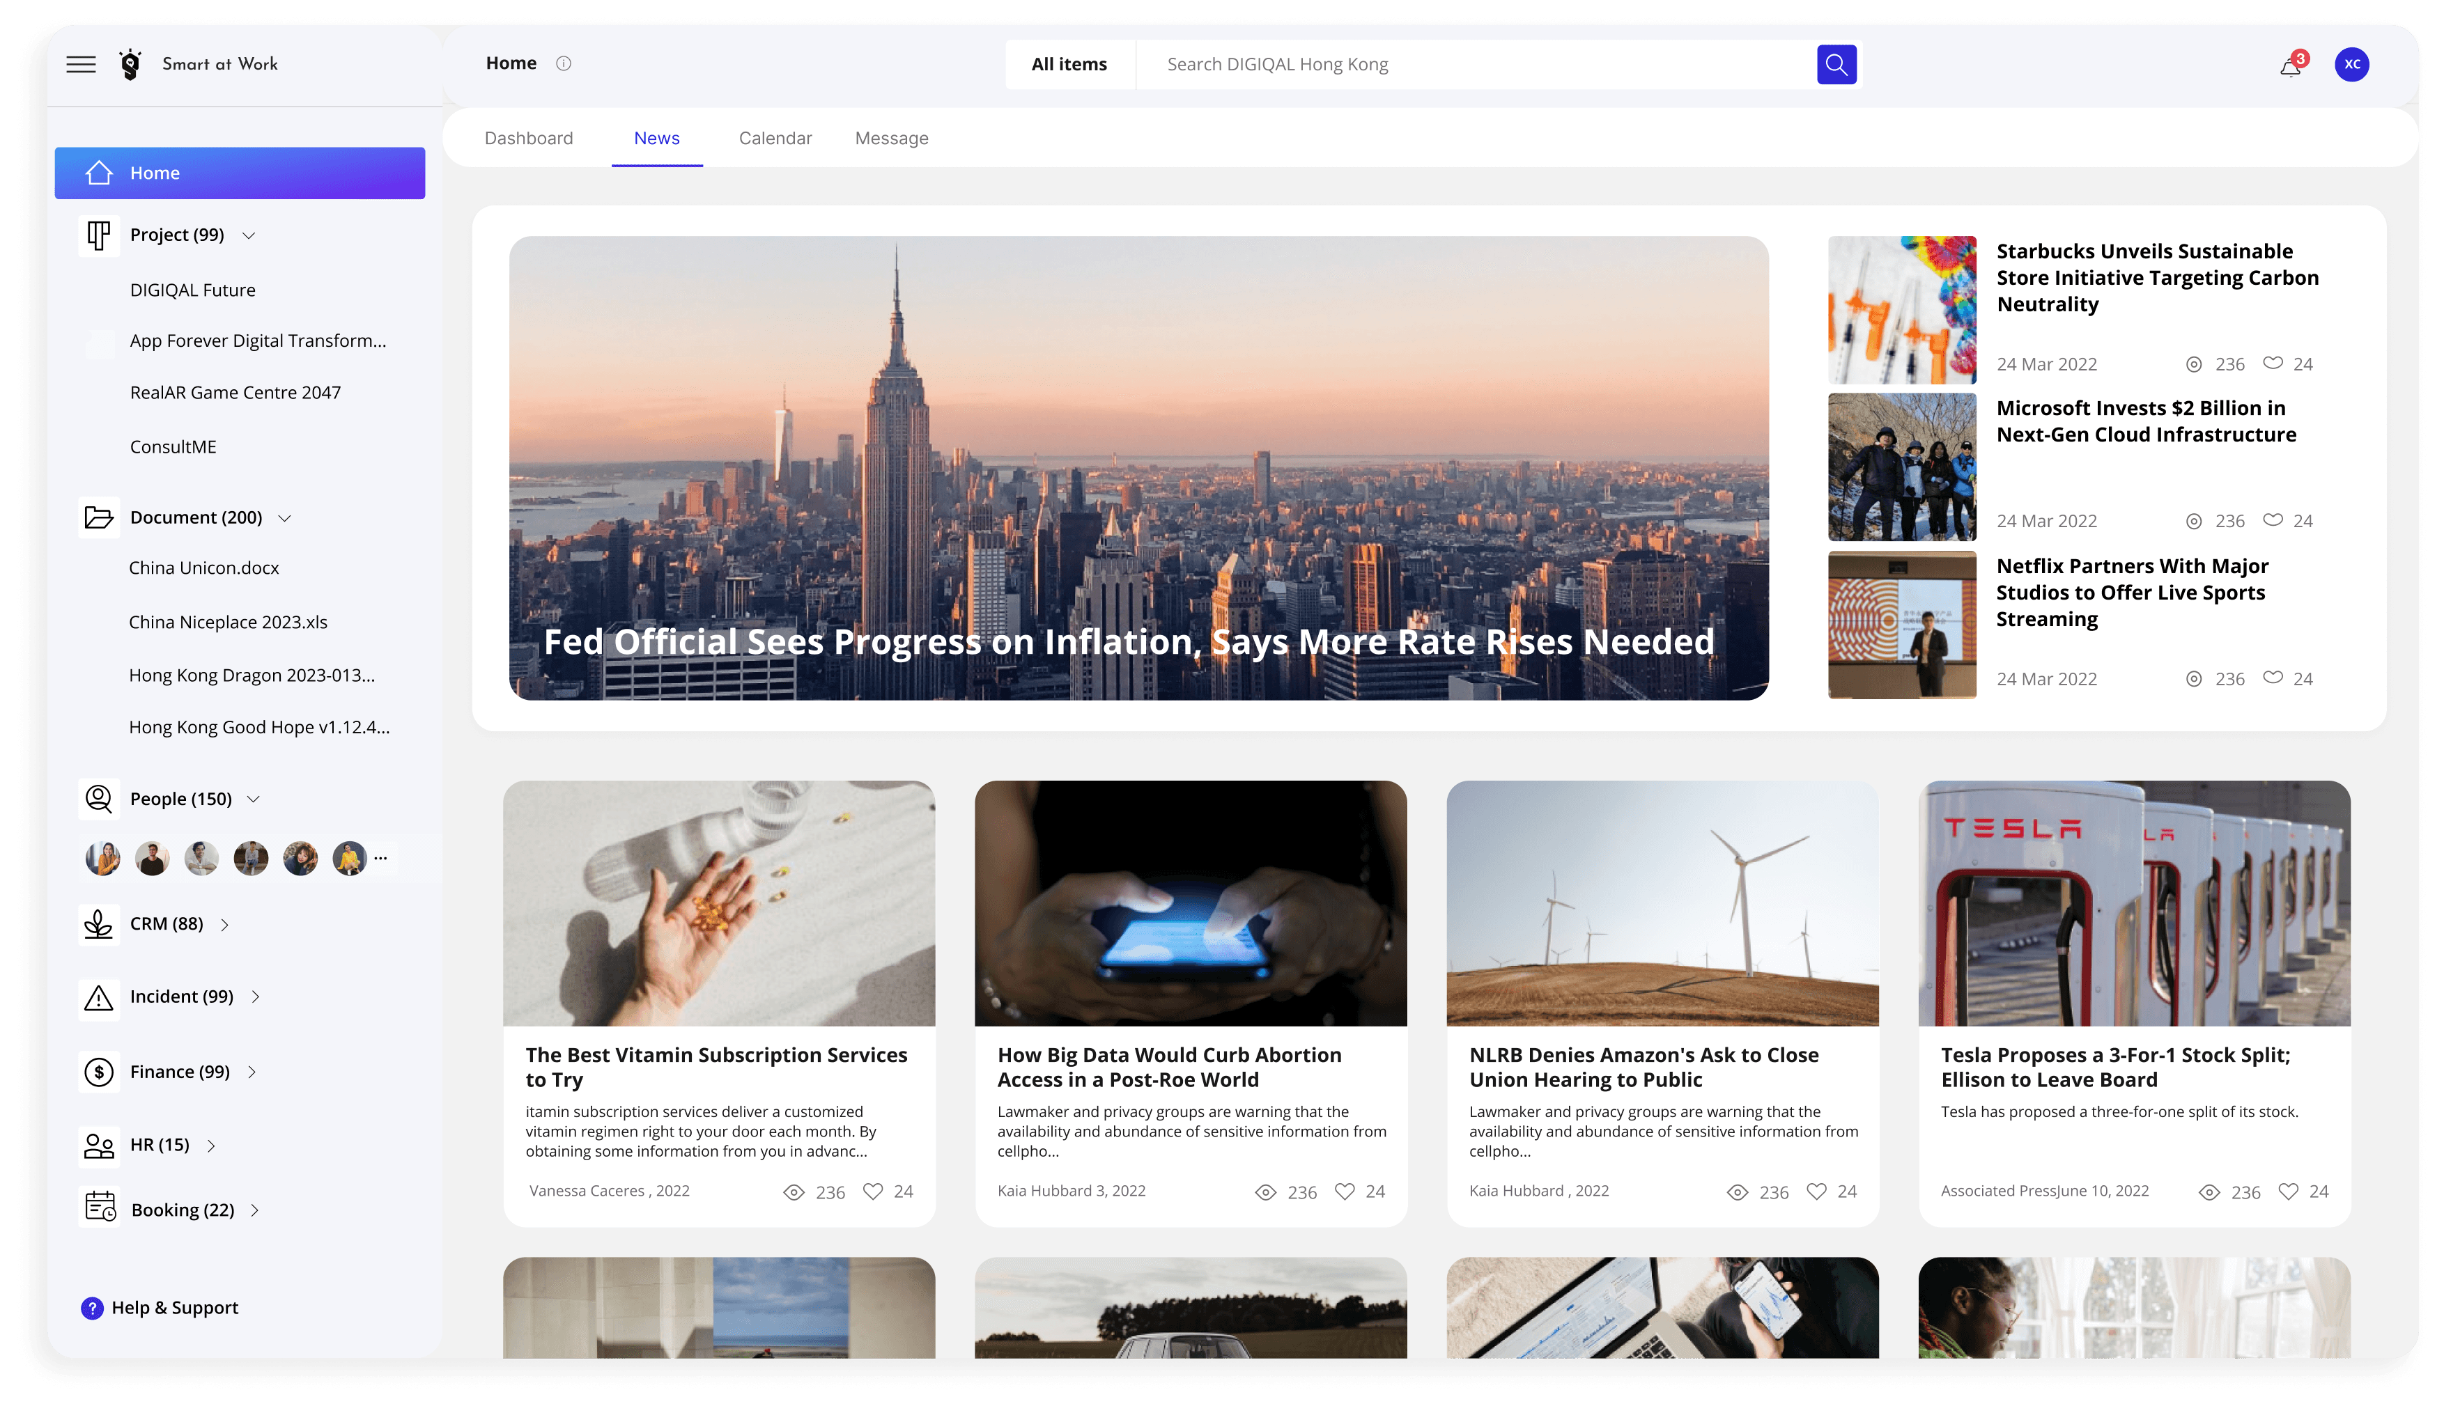This screenshot has height=1406, width=2444.
Task: Expand the HR (15) section
Action: (212, 1146)
